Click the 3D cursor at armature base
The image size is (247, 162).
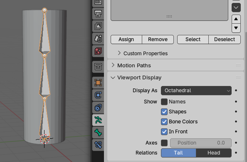pos(44,139)
